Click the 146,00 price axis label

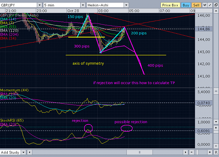click(204, 15)
